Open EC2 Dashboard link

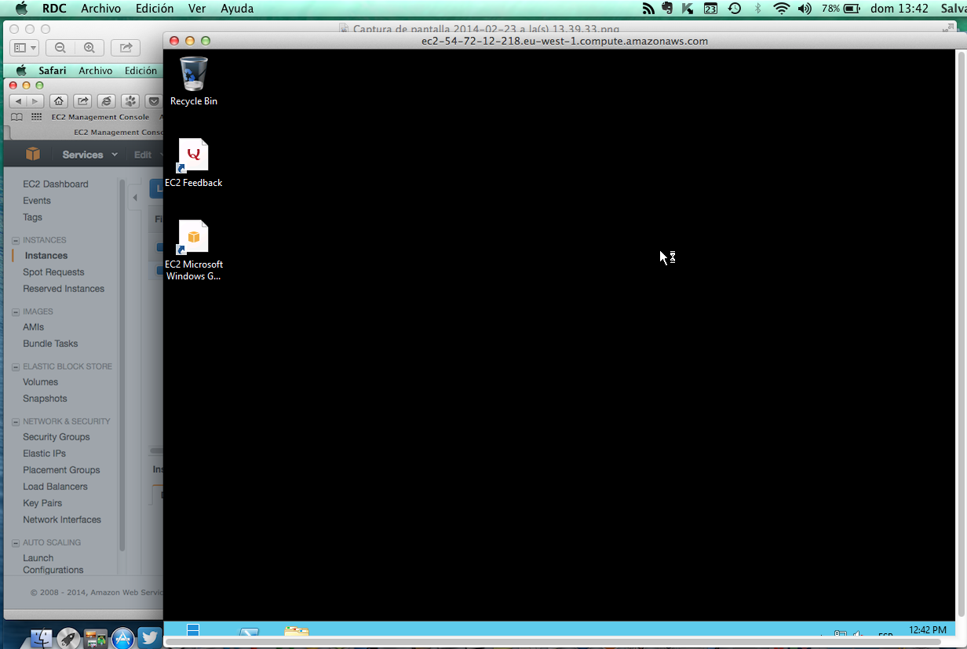56,184
